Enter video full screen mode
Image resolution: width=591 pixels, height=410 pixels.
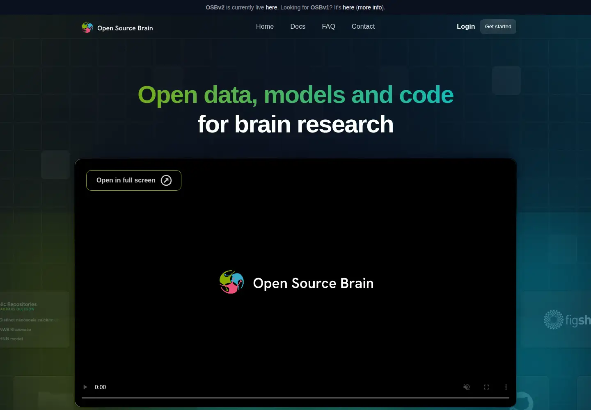tap(486, 387)
